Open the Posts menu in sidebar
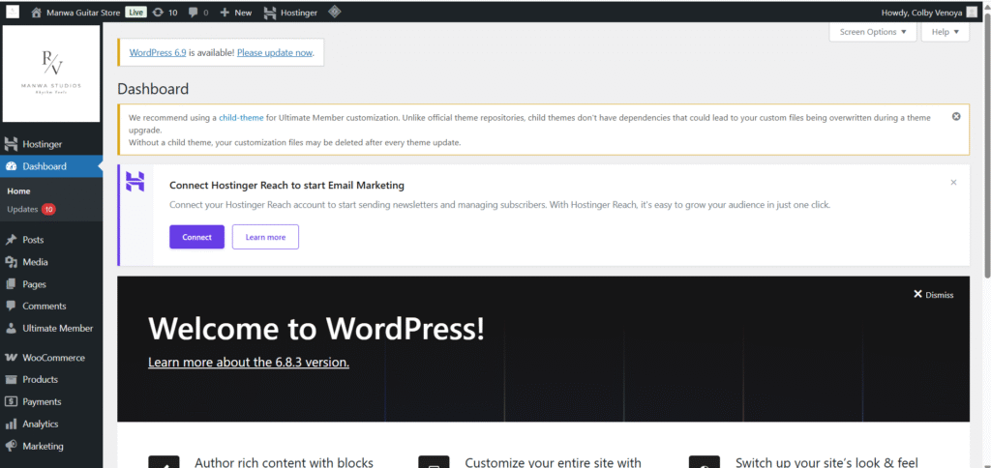Screen dimensions: 991x468 pos(33,240)
